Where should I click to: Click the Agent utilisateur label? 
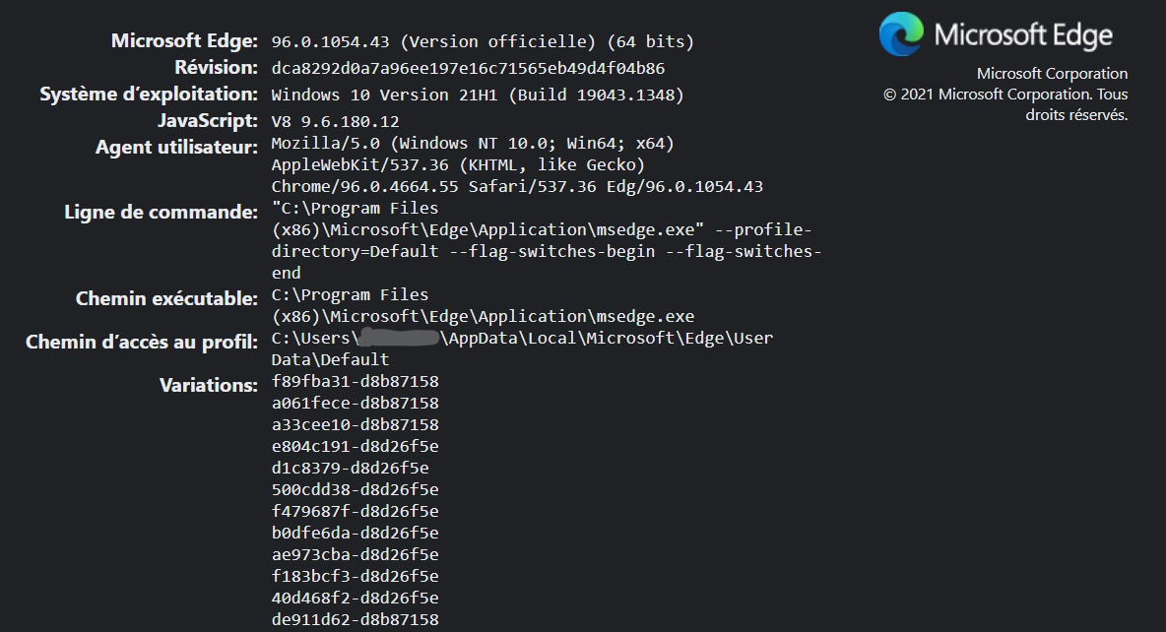click(176, 148)
